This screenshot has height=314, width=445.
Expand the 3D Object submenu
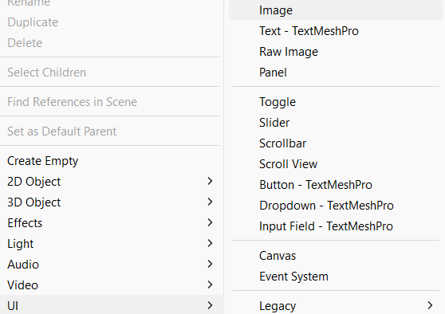click(111, 202)
